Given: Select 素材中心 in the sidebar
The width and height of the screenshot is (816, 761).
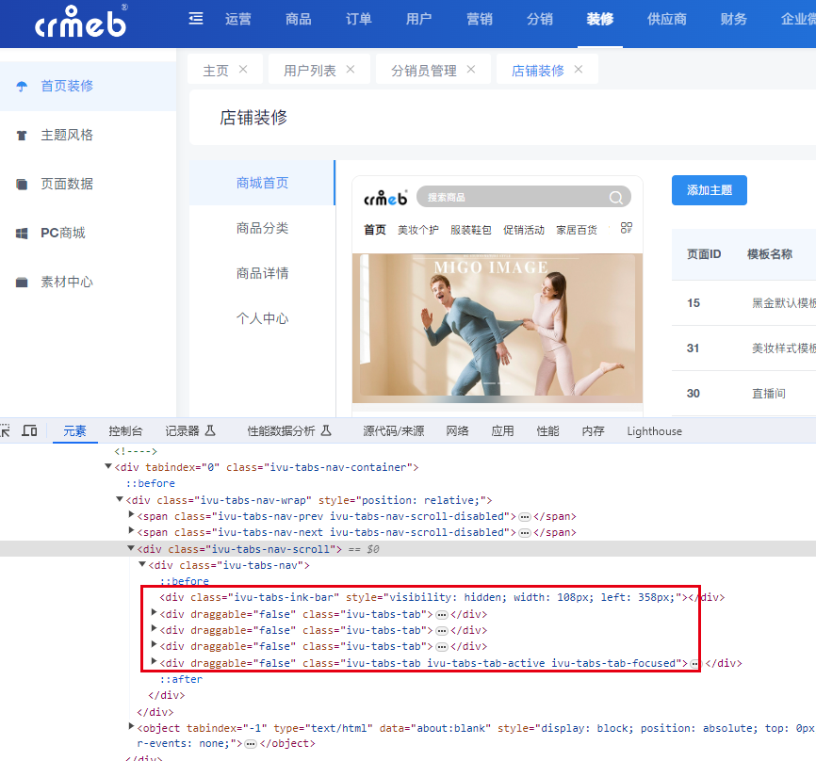Looking at the screenshot, I should 88,283.
